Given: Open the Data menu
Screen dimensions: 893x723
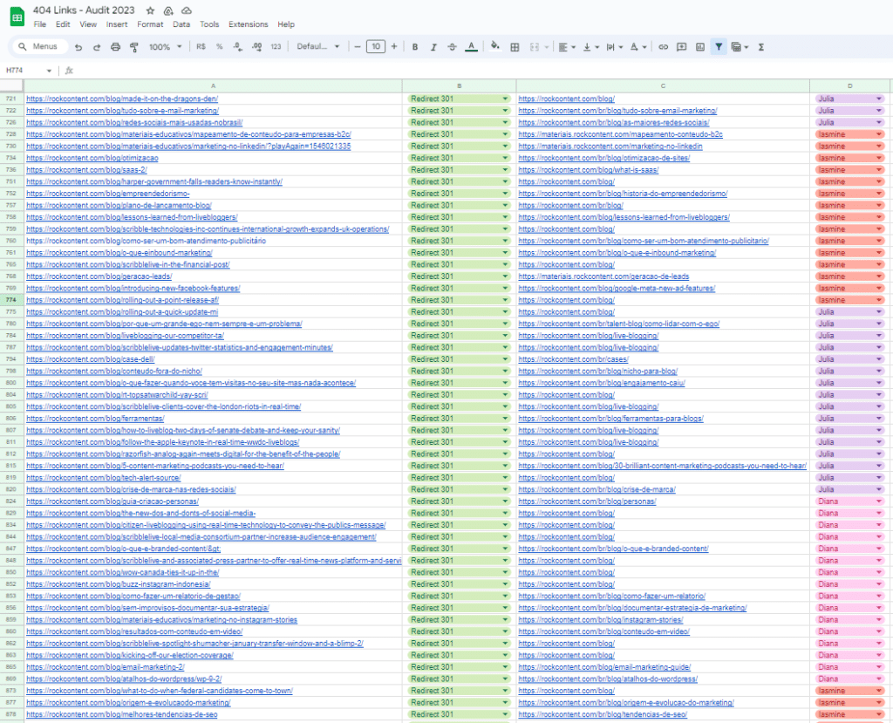Looking at the screenshot, I should [181, 24].
